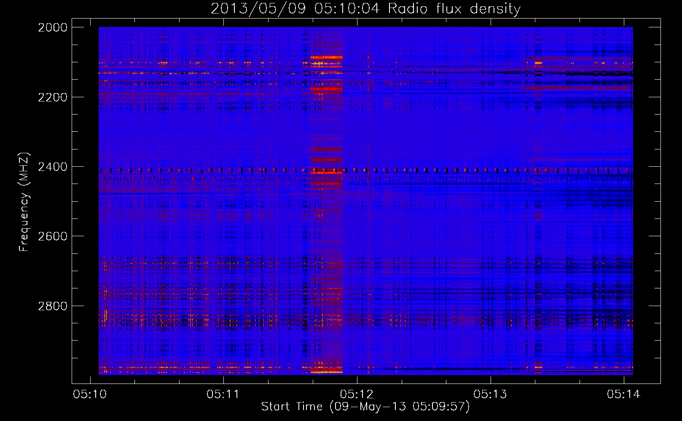Image resolution: width=682 pixels, height=421 pixels.
Task: Select the 2200 frequency tick label
Action: point(53,97)
